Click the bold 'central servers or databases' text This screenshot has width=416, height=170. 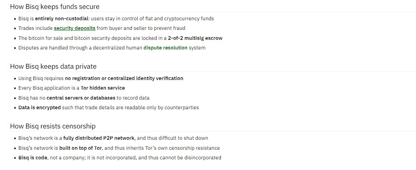pyautogui.click(x=81, y=98)
